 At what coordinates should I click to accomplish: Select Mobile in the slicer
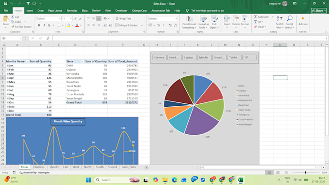pyautogui.click(x=204, y=57)
